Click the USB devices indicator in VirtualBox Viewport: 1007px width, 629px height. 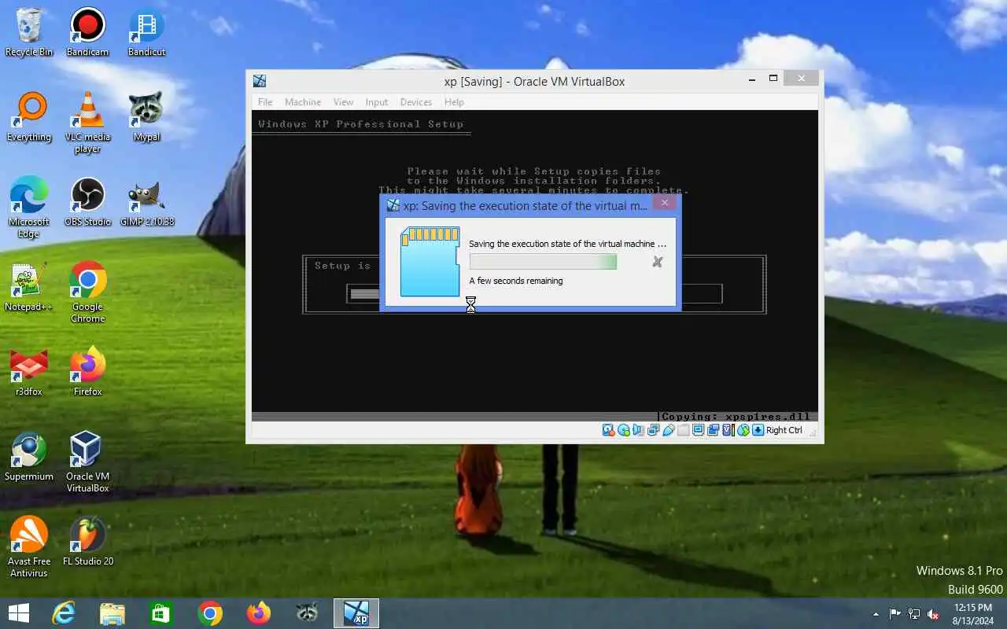(x=669, y=430)
